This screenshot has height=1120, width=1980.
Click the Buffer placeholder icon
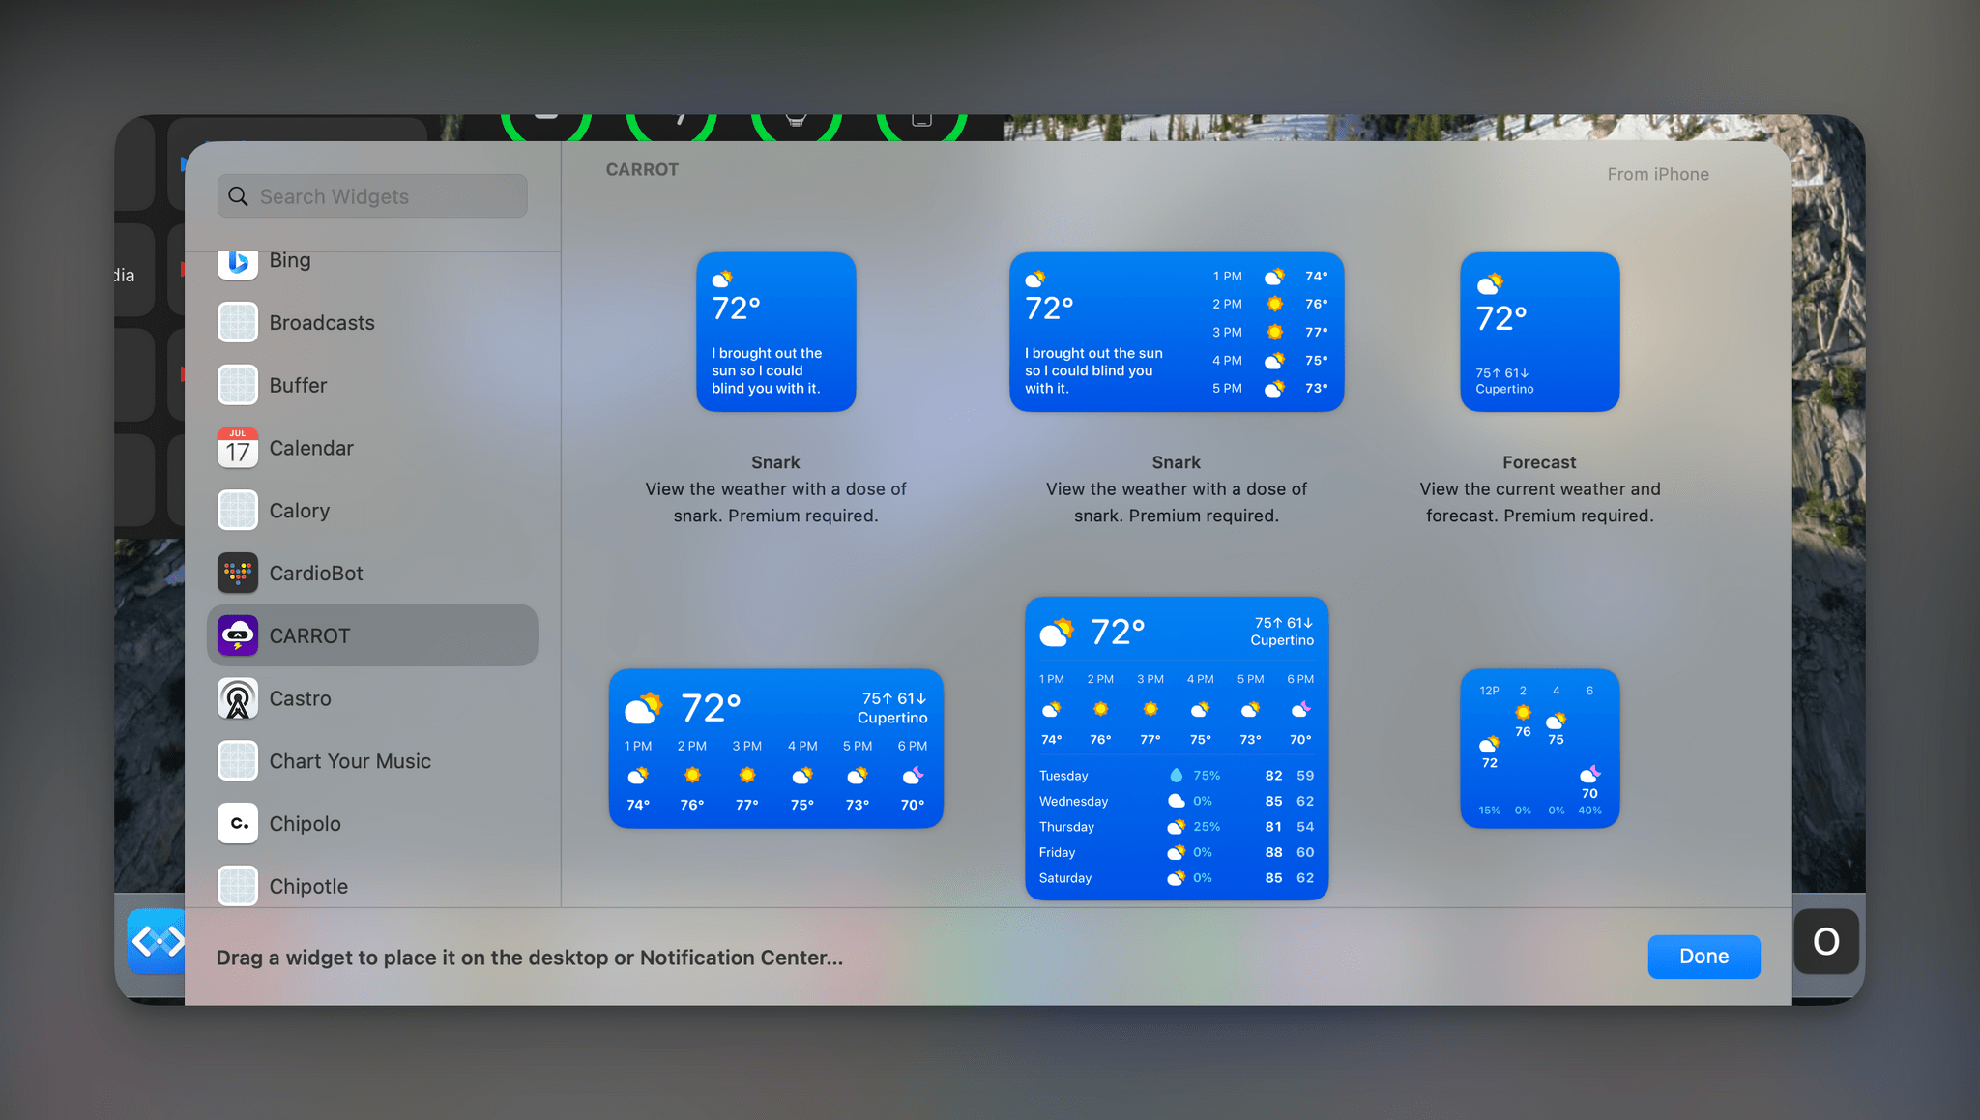click(x=238, y=385)
